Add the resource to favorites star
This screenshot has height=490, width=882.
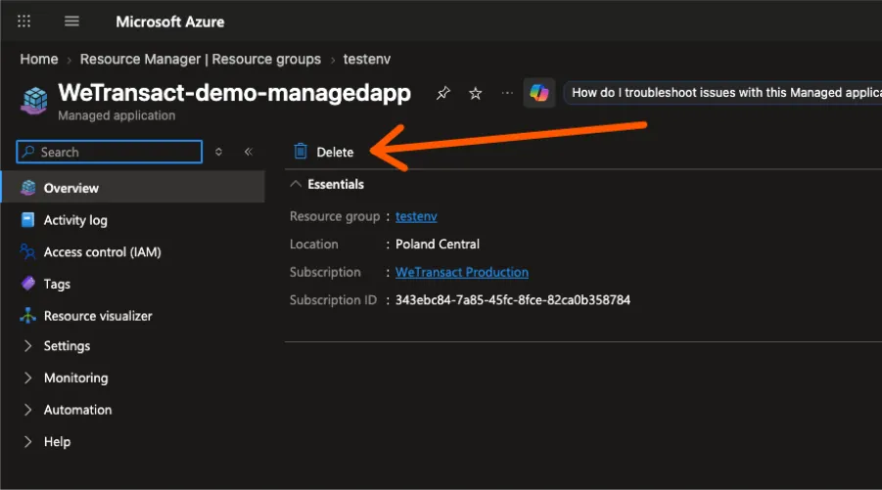(x=476, y=93)
